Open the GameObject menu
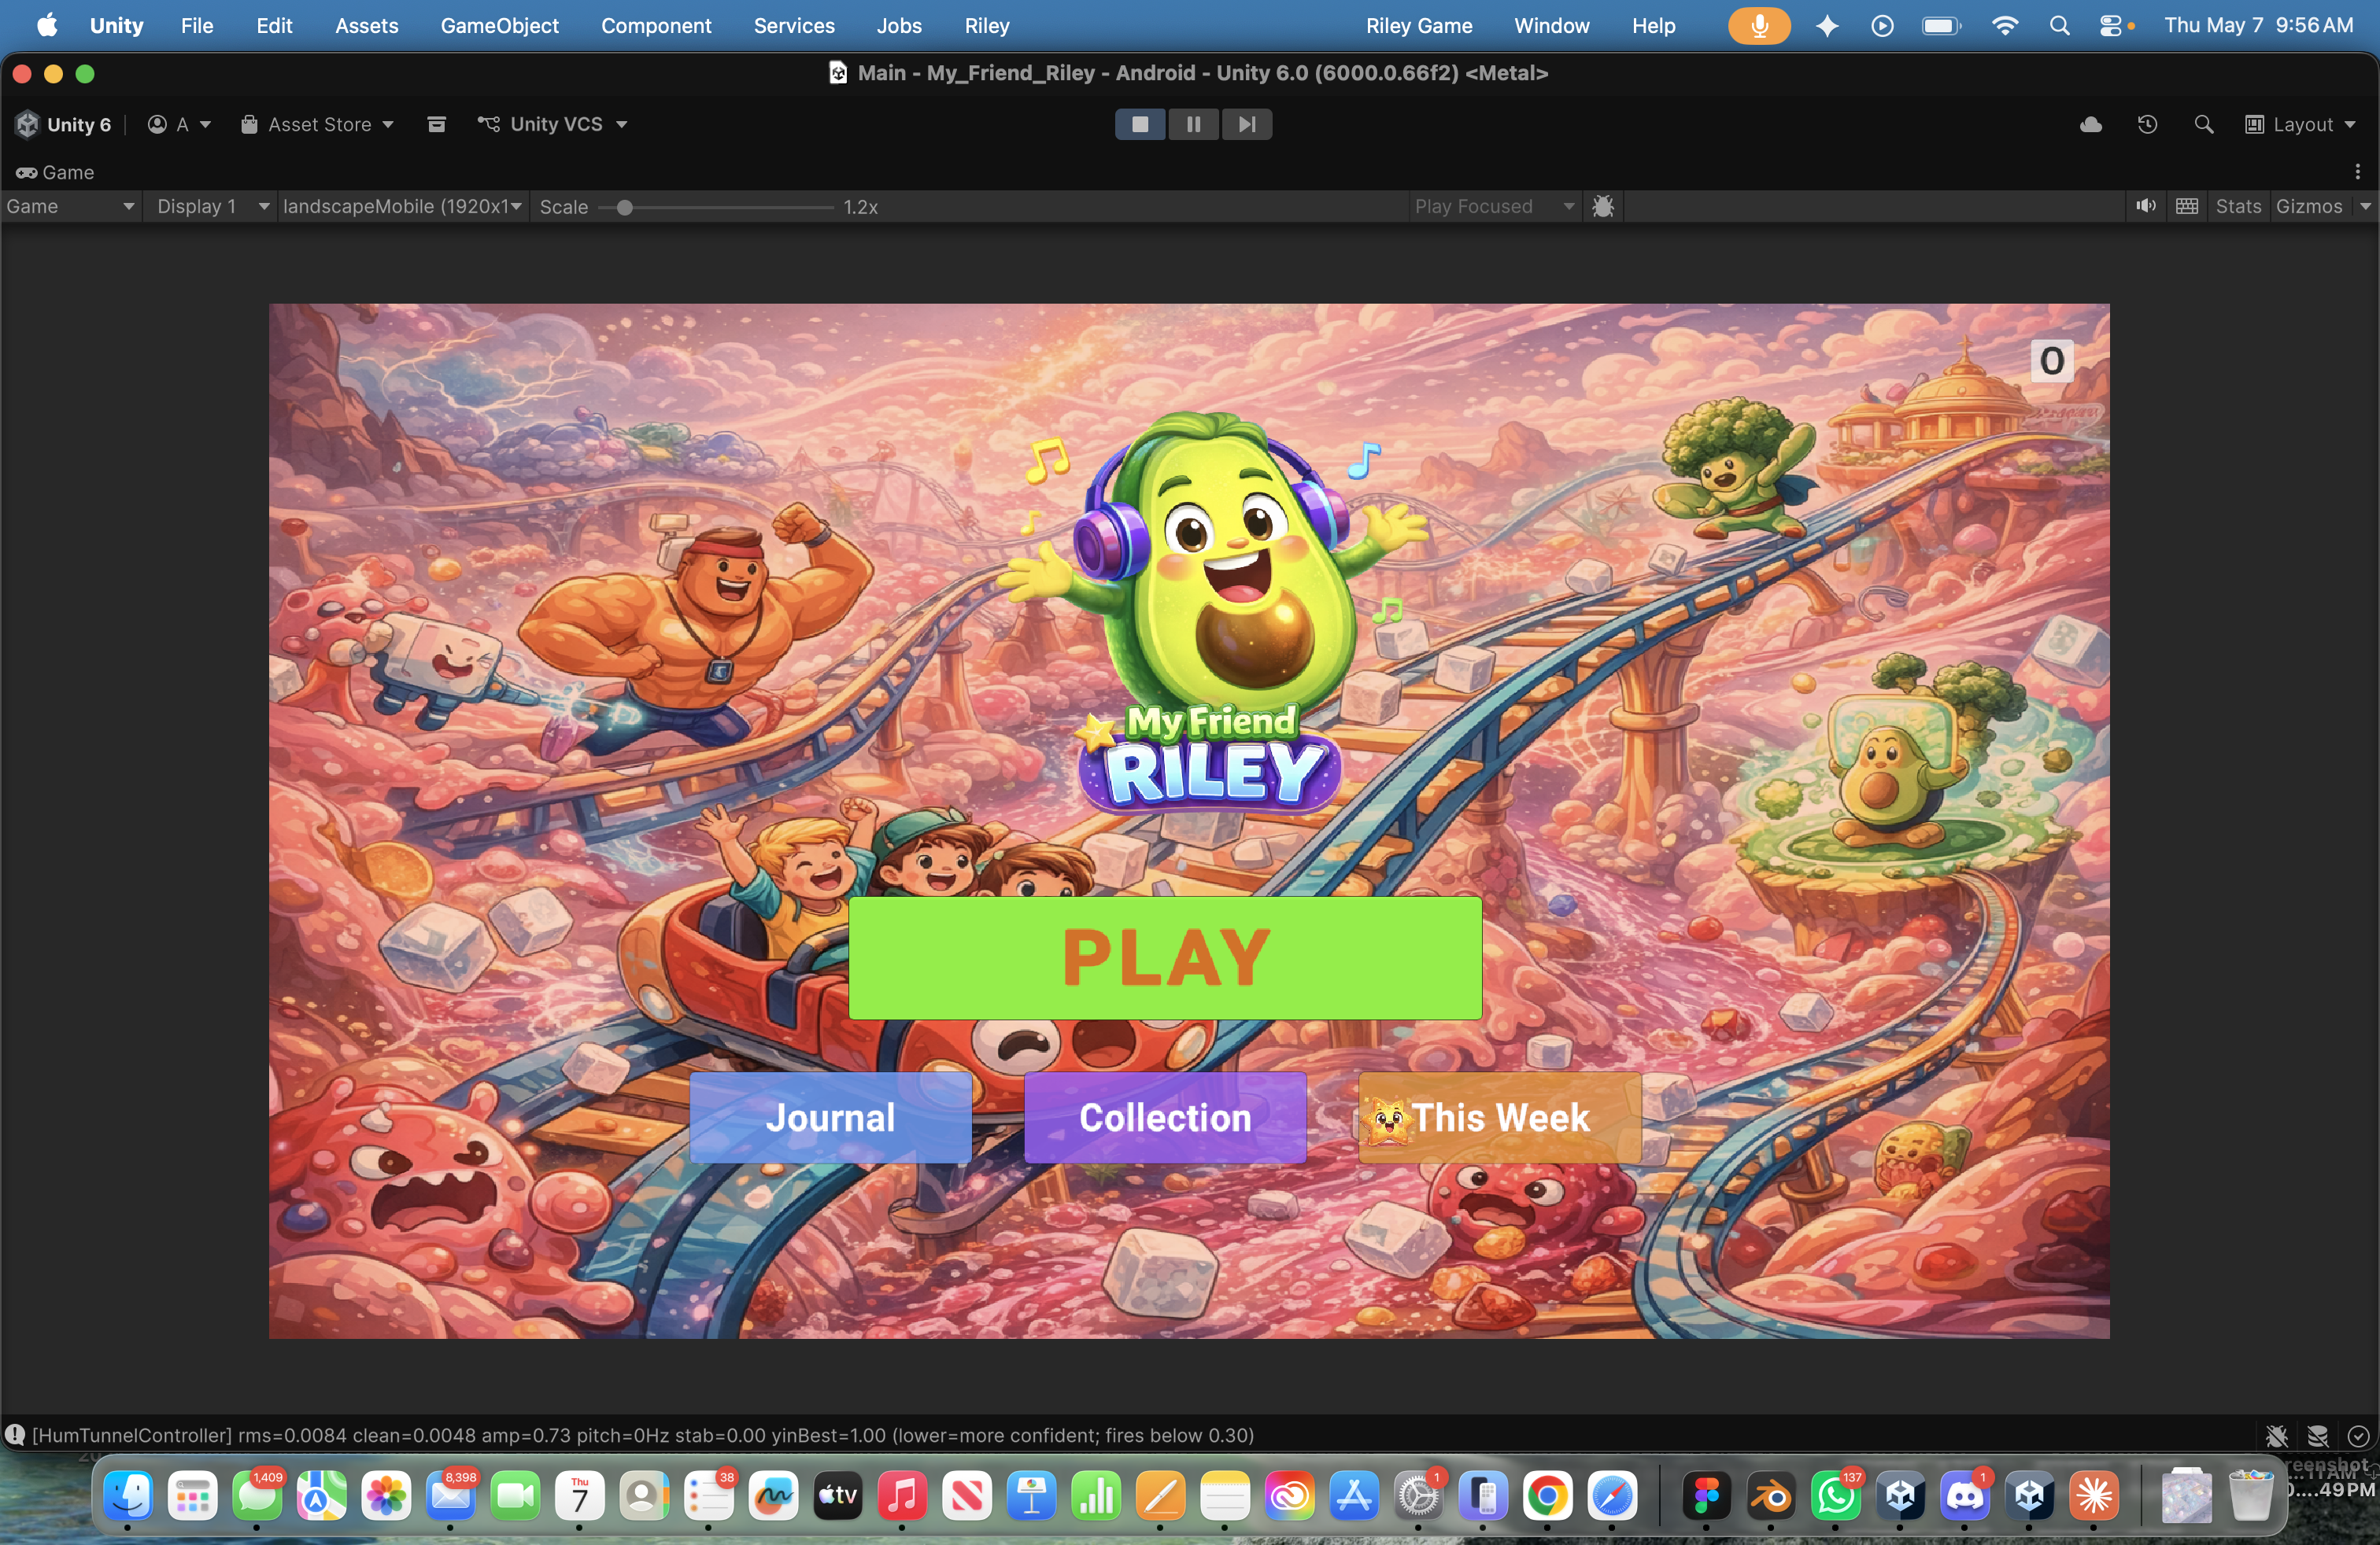 click(499, 25)
